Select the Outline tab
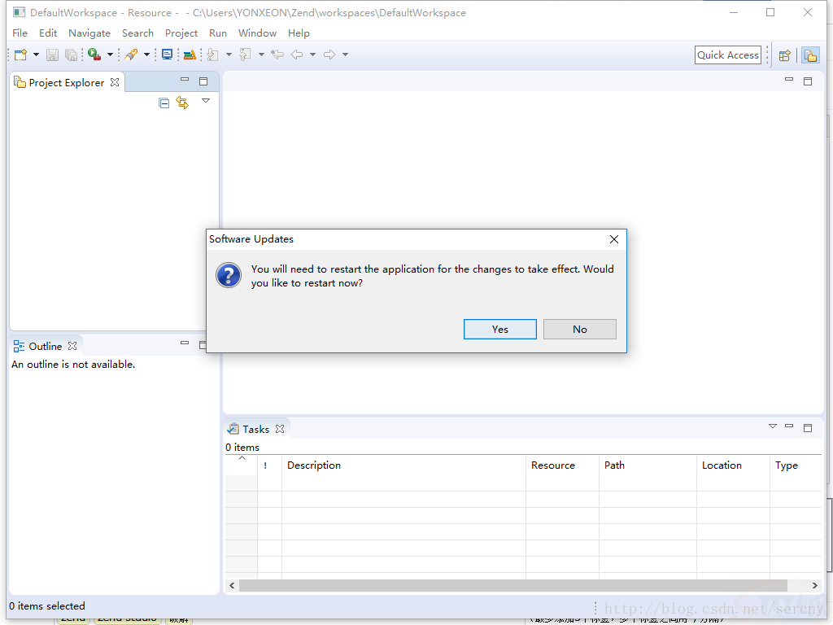833x625 pixels. 46,346
